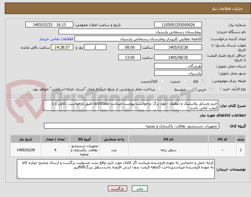Select the کالا/خدمت radio button
The image size is (251, 197).
pos(162,81)
